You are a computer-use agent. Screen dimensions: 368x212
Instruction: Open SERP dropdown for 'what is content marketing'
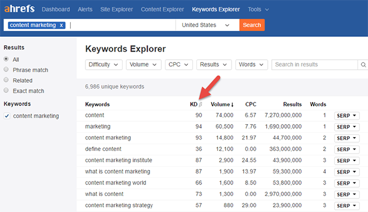coord(346,172)
